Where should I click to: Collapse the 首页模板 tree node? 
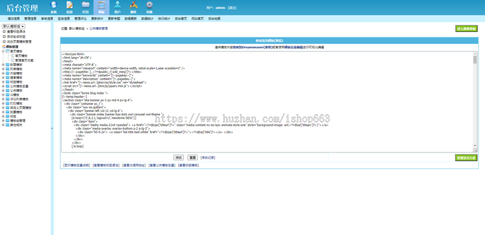coord(3,51)
